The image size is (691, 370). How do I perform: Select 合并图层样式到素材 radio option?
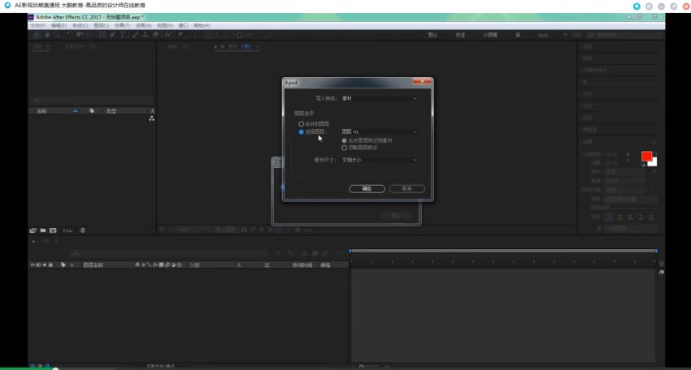[x=344, y=140]
